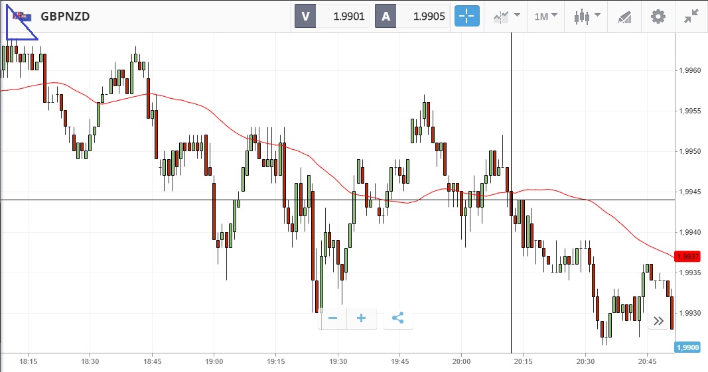Image resolution: width=708 pixels, height=372 pixels.
Task: Open chart settings gear icon
Action: (658, 17)
